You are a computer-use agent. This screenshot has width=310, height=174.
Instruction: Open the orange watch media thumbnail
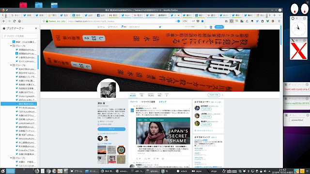[121, 150]
